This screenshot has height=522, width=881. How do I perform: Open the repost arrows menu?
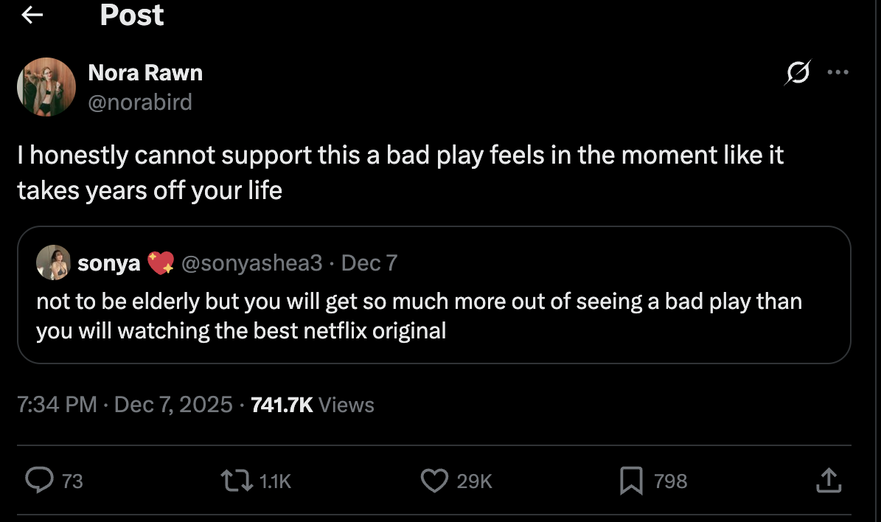(x=235, y=481)
